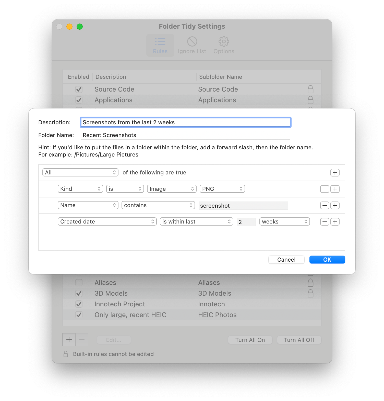Open the Image kind dropdown
The width and height of the screenshot is (384, 401).
(x=172, y=189)
